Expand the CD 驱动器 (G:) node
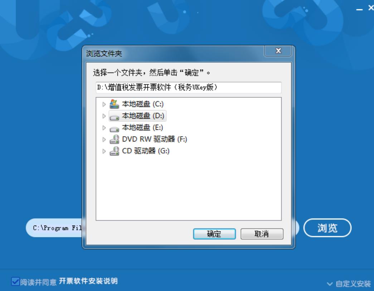374x291 pixels. coord(104,151)
